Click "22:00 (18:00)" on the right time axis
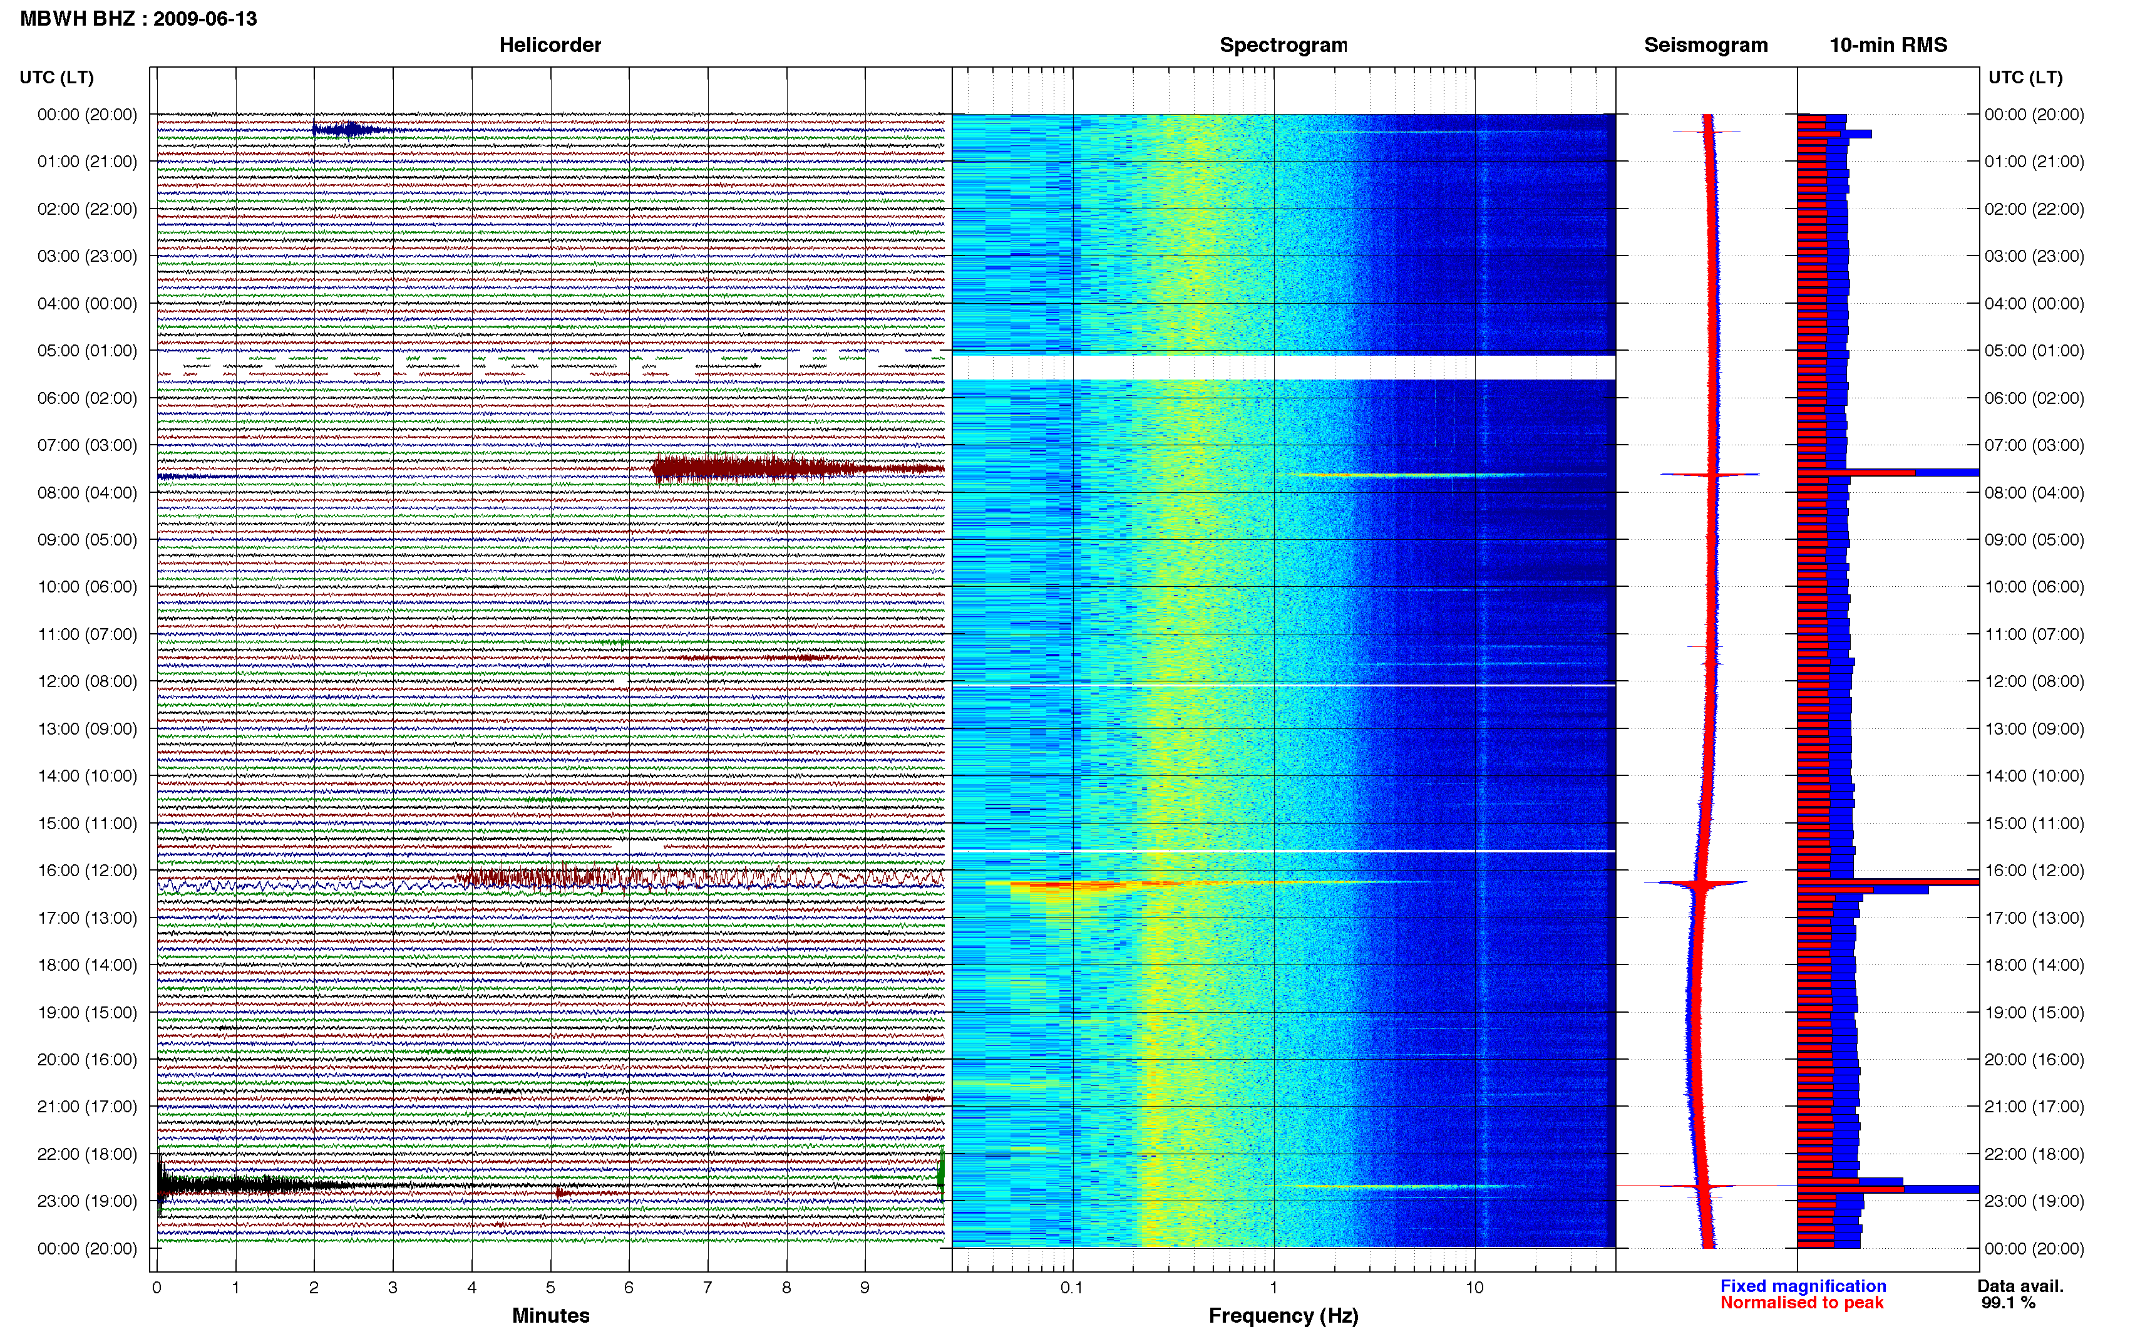The image size is (2140, 1339). click(2034, 1154)
